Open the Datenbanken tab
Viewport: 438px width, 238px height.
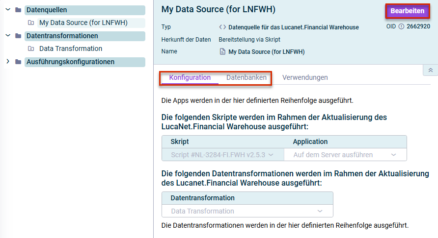[x=246, y=77]
